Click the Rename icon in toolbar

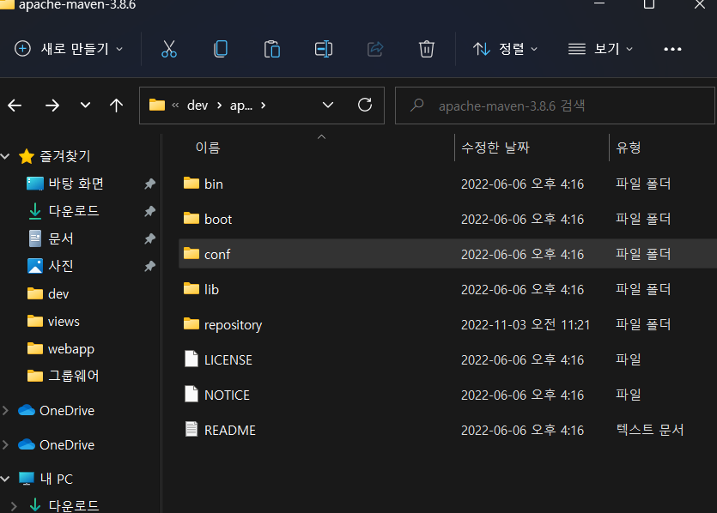(x=323, y=49)
